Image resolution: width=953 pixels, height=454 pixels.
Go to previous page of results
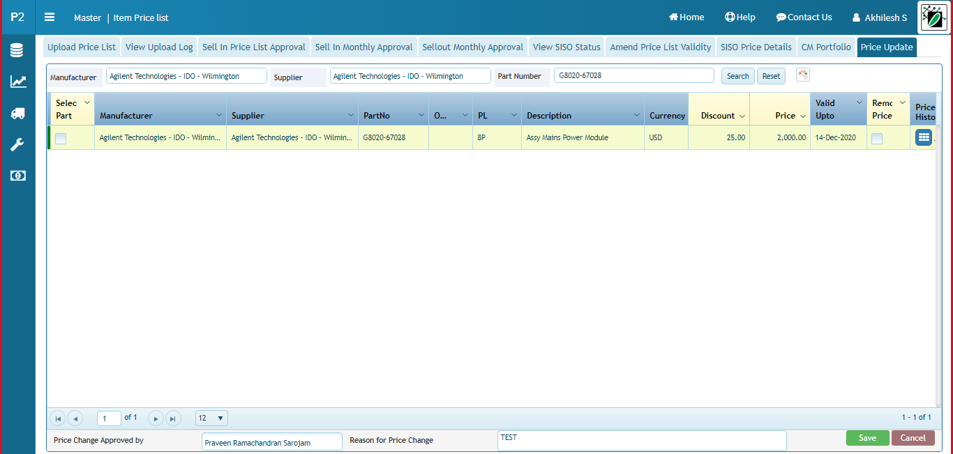[75, 418]
